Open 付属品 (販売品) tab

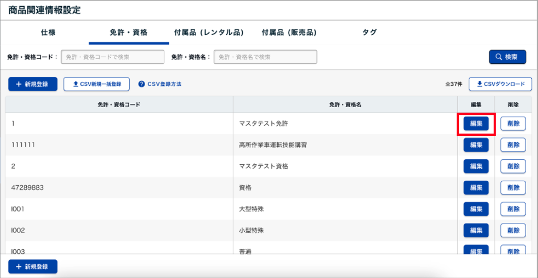289,32
